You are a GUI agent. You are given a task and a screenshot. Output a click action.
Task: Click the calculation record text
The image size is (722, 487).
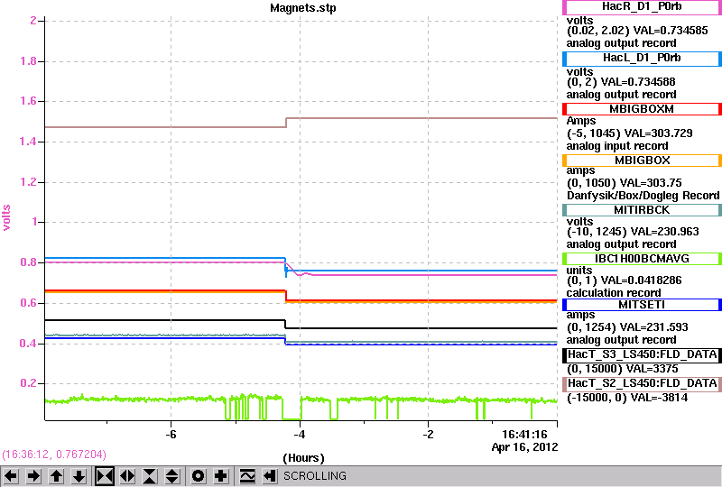[x=614, y=293]
